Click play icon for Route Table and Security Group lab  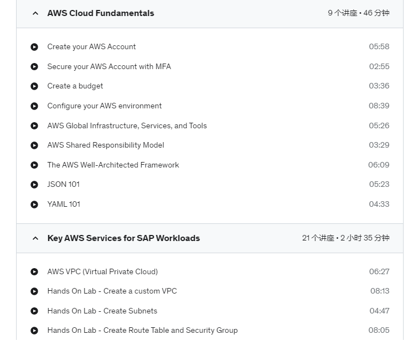[34, 331]
